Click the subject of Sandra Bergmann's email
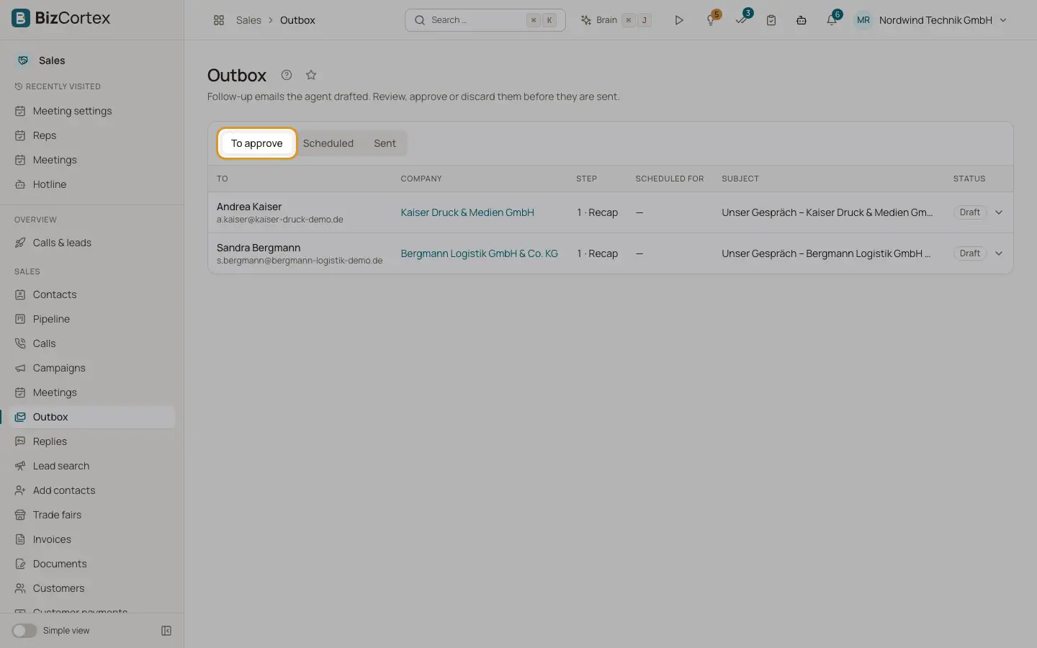Image resolution: width=1037 pixels, height=648 pixels. pyautogui.click(x=826, y=253)
